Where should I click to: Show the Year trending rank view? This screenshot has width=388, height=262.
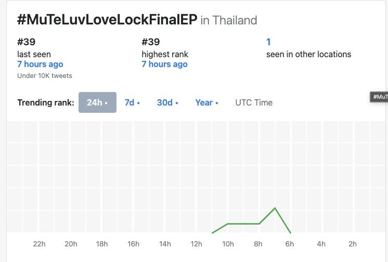[x=206, y=102]
